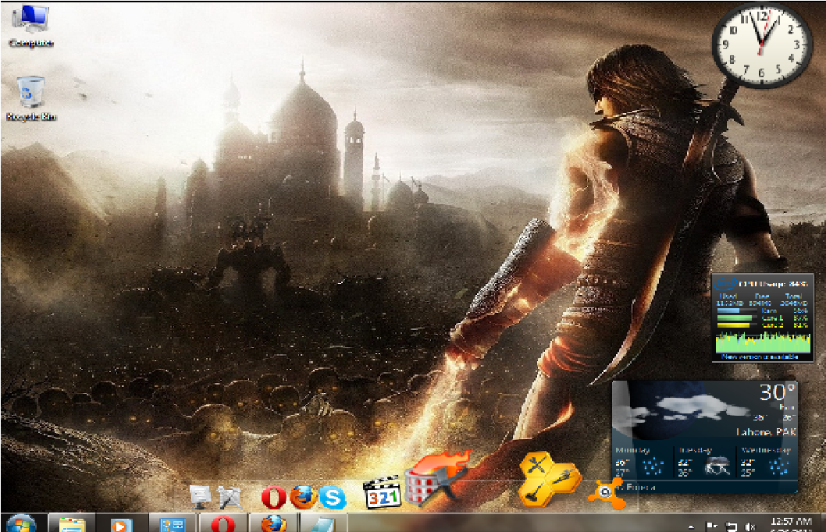Screen dimensions: 826x532
Task: Open the Recycle Bin desktop icon
Action: (30, 99)
